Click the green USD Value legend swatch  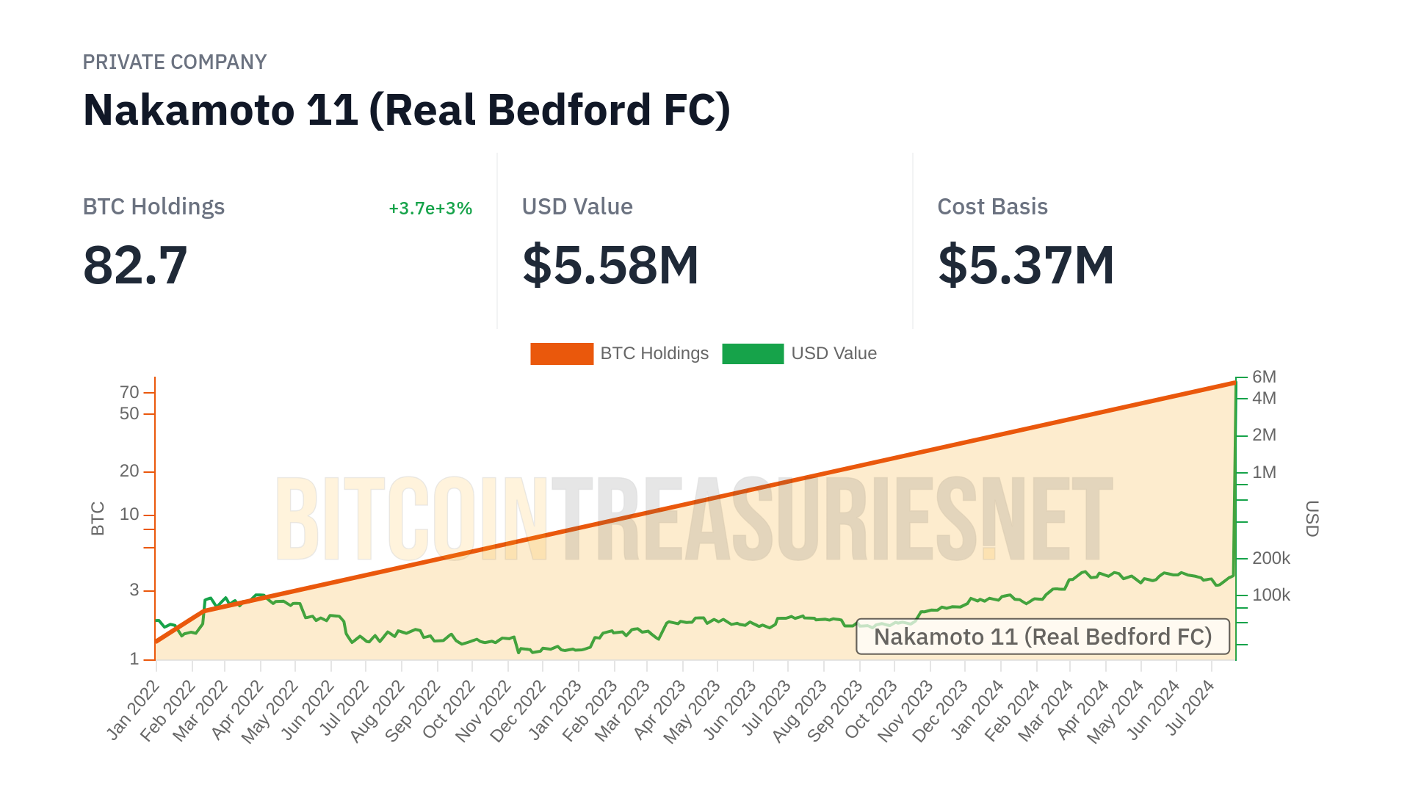[753, 354]
